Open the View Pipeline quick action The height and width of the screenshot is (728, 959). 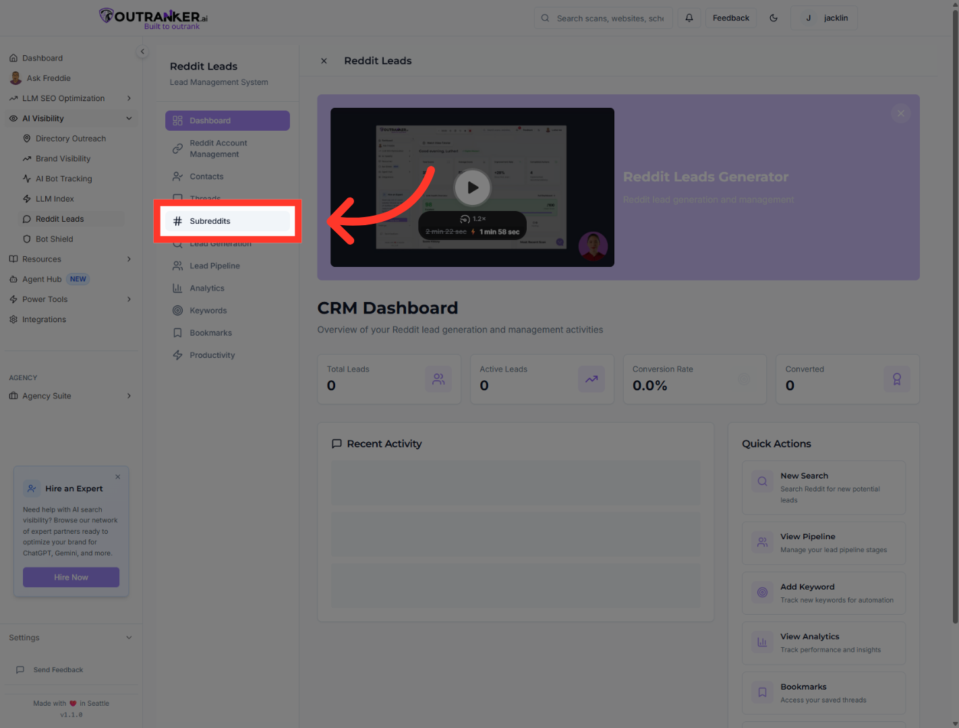click(x=823, y=543)
